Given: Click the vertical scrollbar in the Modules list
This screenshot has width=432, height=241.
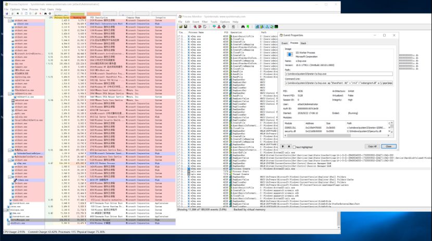Looking at the screenshot, I should click(391, 127).
